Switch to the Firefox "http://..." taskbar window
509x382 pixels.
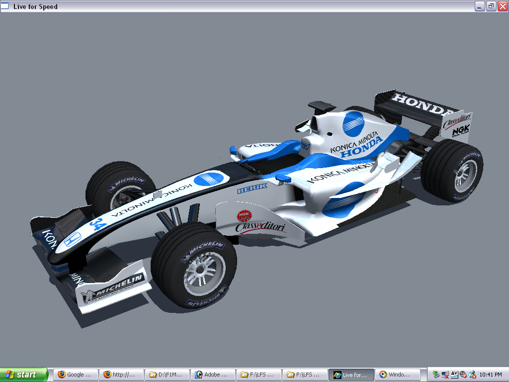121,375
